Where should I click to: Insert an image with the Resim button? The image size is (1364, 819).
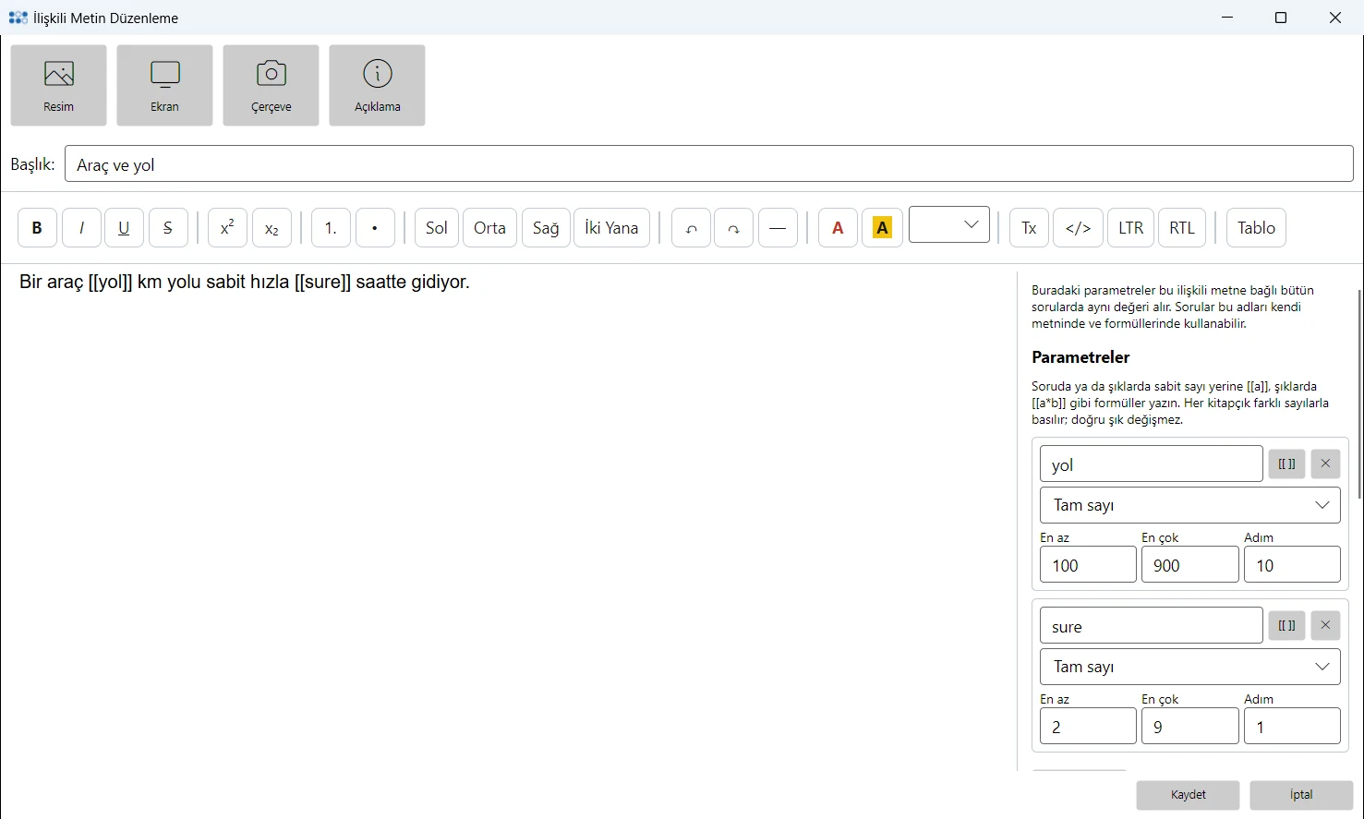click(x=58, y=85)
